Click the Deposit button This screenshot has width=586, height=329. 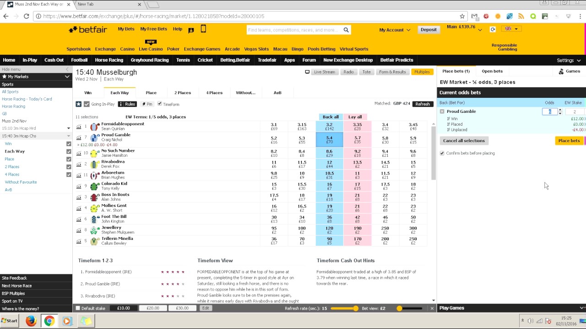[429, 30]
